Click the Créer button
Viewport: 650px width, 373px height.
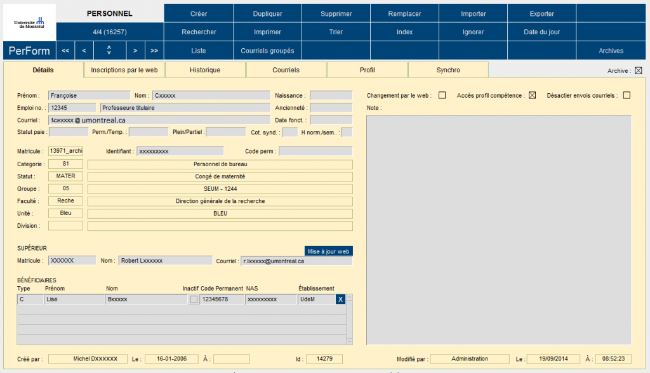tap(199, 13)
